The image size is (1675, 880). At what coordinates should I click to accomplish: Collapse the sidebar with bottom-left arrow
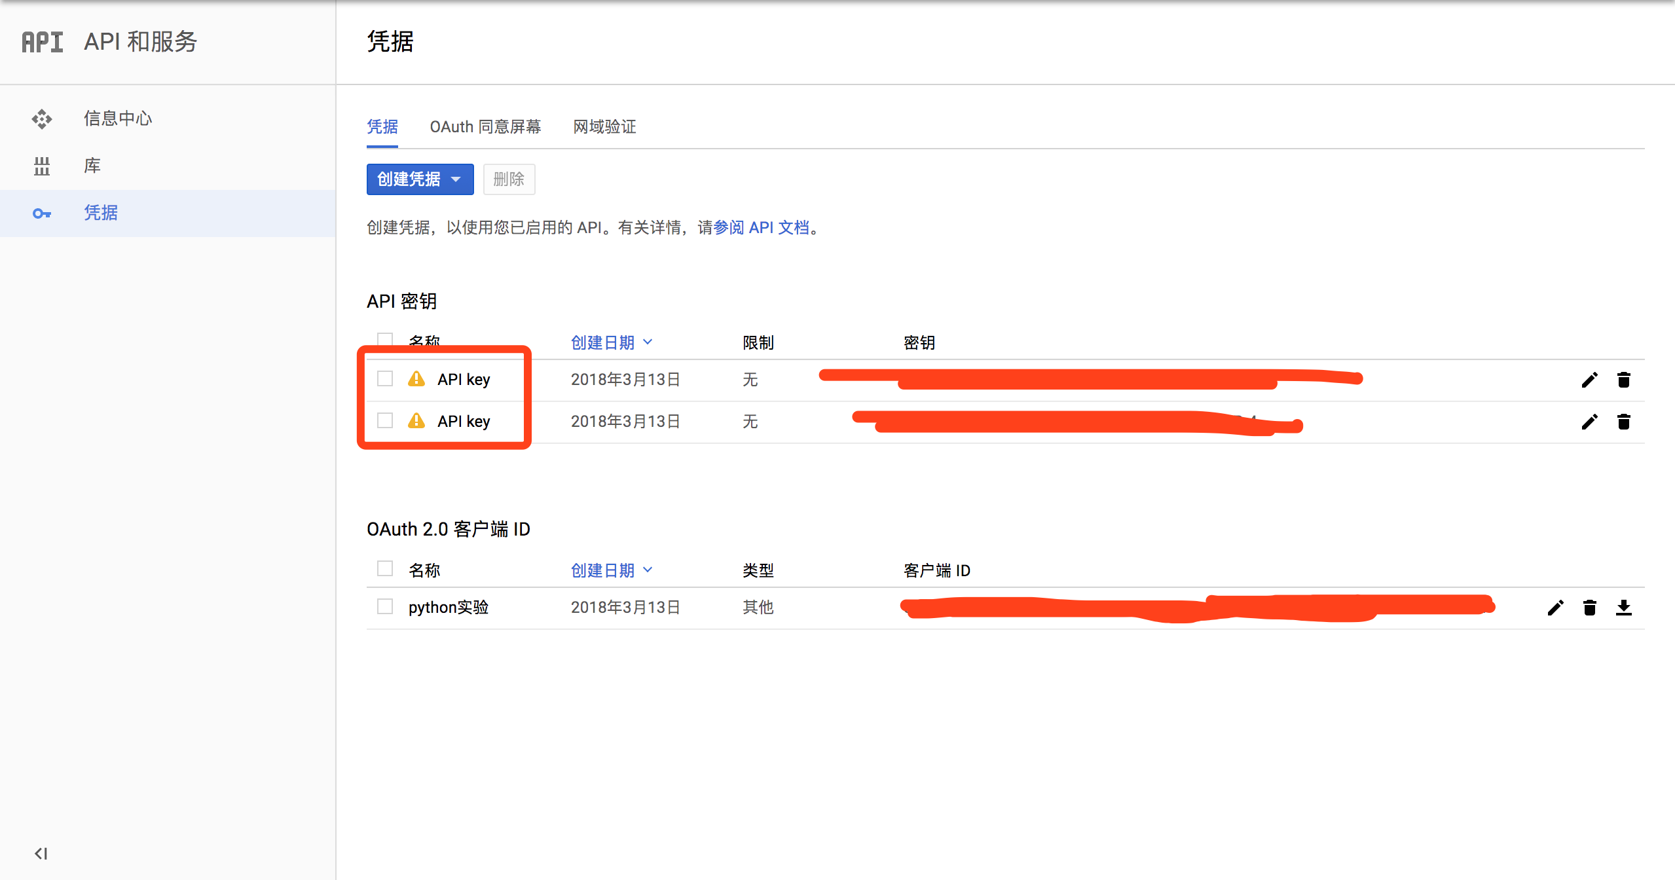[41, 853]
